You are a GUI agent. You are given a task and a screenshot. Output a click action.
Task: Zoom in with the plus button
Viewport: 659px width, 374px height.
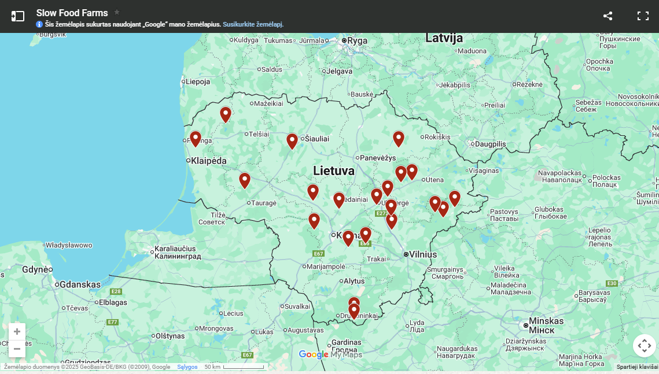pos(17,332)
